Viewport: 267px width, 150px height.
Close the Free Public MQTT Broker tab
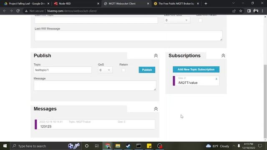[198, 4]
